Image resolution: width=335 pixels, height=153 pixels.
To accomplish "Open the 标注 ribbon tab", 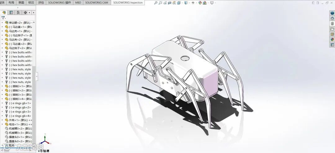I will point(31,2).
